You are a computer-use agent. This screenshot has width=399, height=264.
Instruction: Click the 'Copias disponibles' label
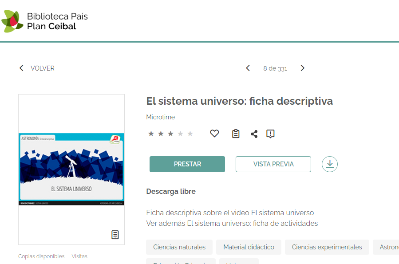[x=41, y=256]
